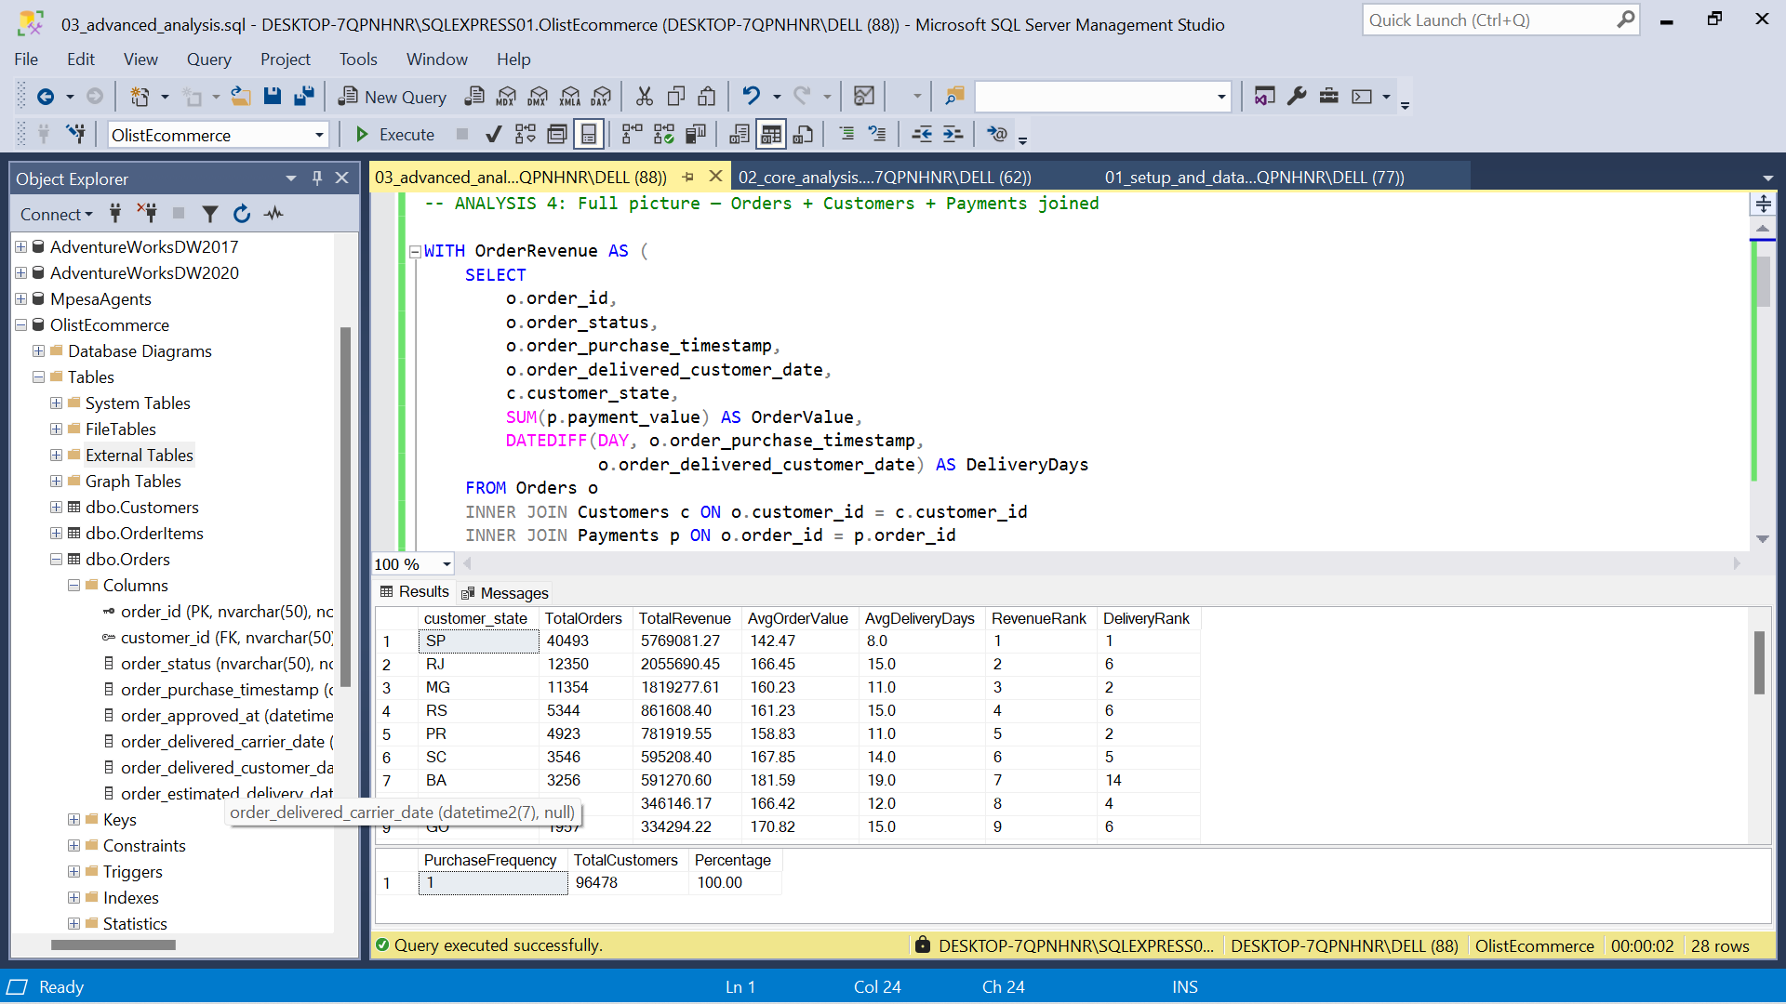The image size is (1786, 1004).
Task: Switch to the 02_core_analysis tab
Action: (885, 178)
